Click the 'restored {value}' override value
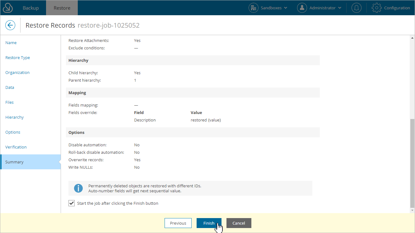 click(x=206, y=120)
